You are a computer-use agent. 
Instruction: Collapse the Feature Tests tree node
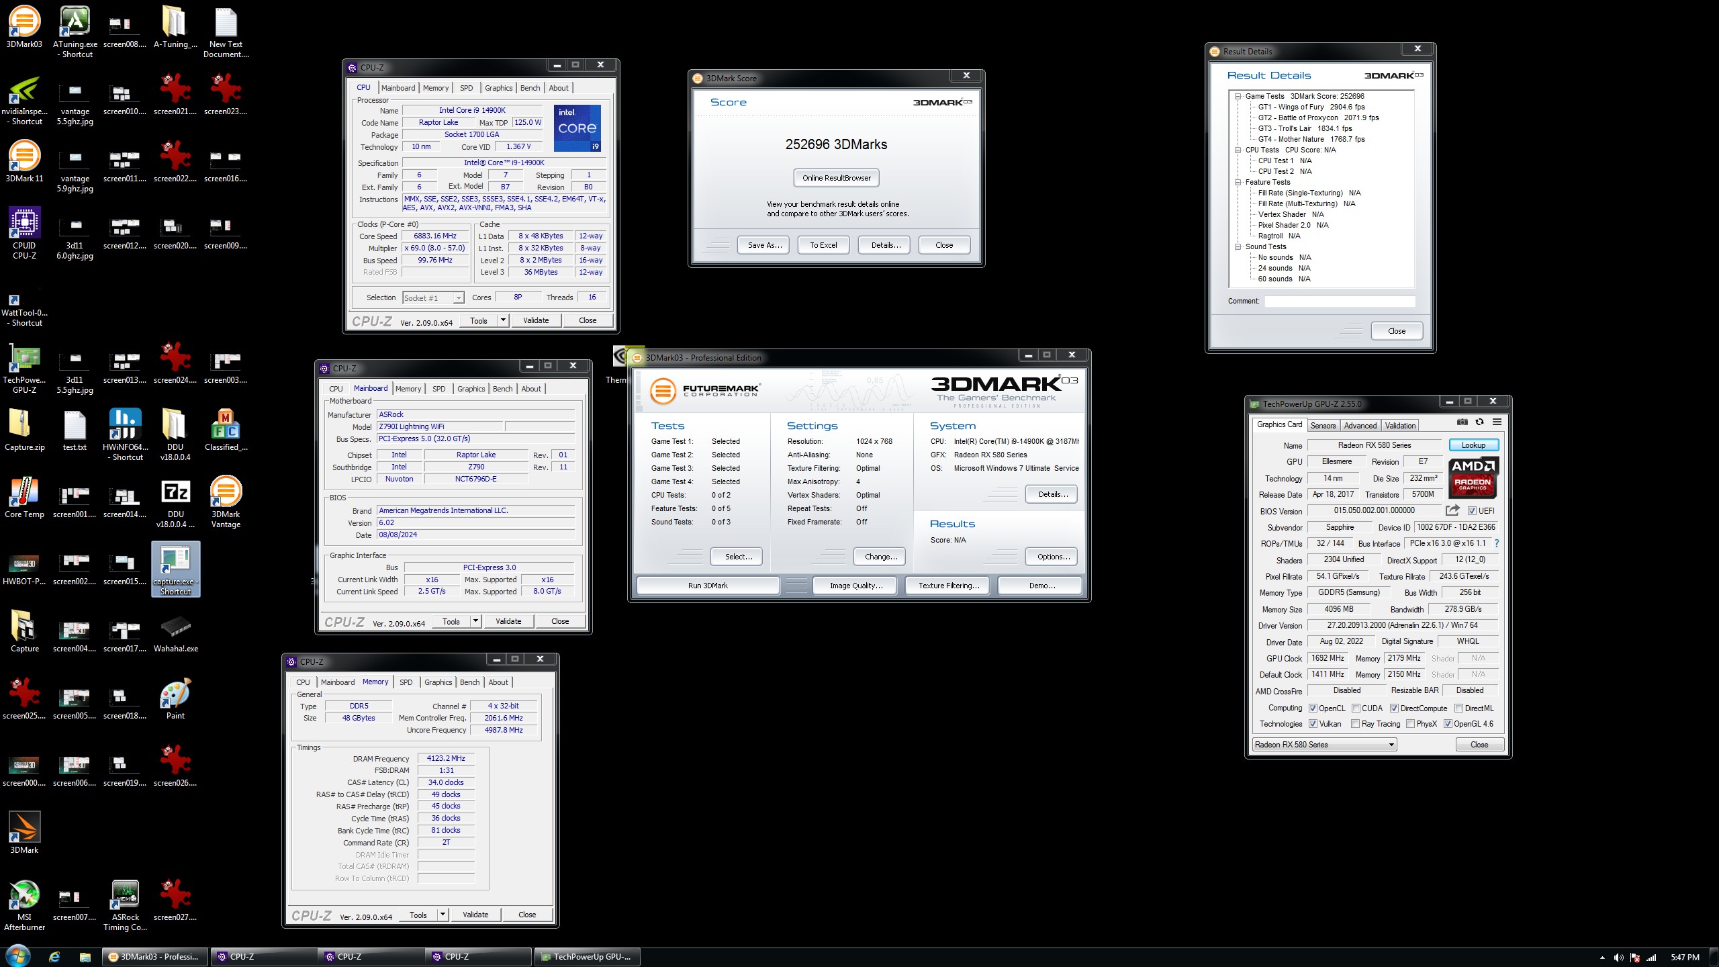pos(1238,182)
